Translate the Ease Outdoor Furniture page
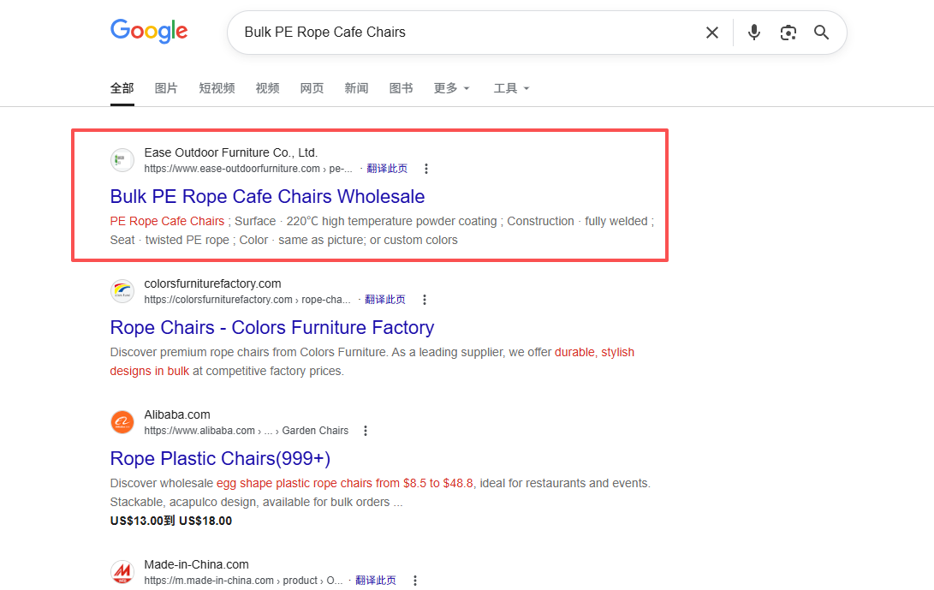This screenshot has width=934, height=590. coord(387,169)
